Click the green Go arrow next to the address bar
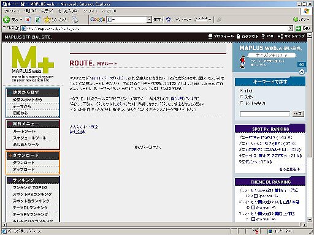 click(298, 28)
